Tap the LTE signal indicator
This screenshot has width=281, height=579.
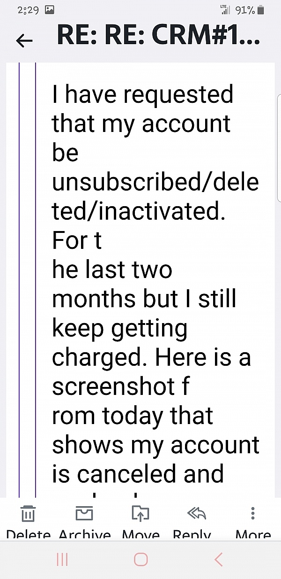click(x=225, y=9)
